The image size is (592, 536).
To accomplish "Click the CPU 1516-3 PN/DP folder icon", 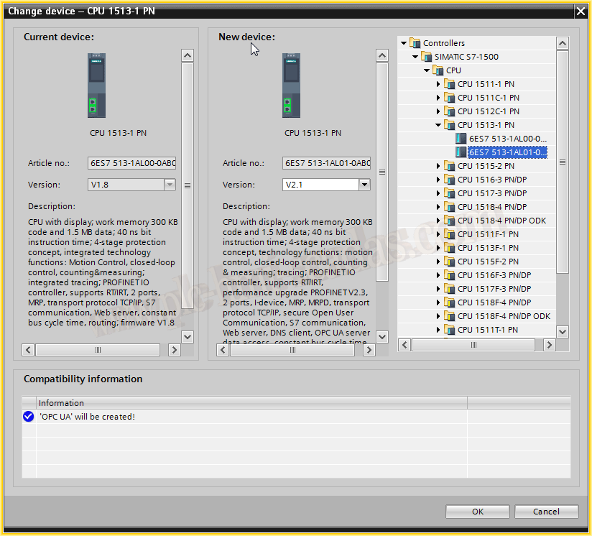I will pyautogui.click(x=450, y=180).
